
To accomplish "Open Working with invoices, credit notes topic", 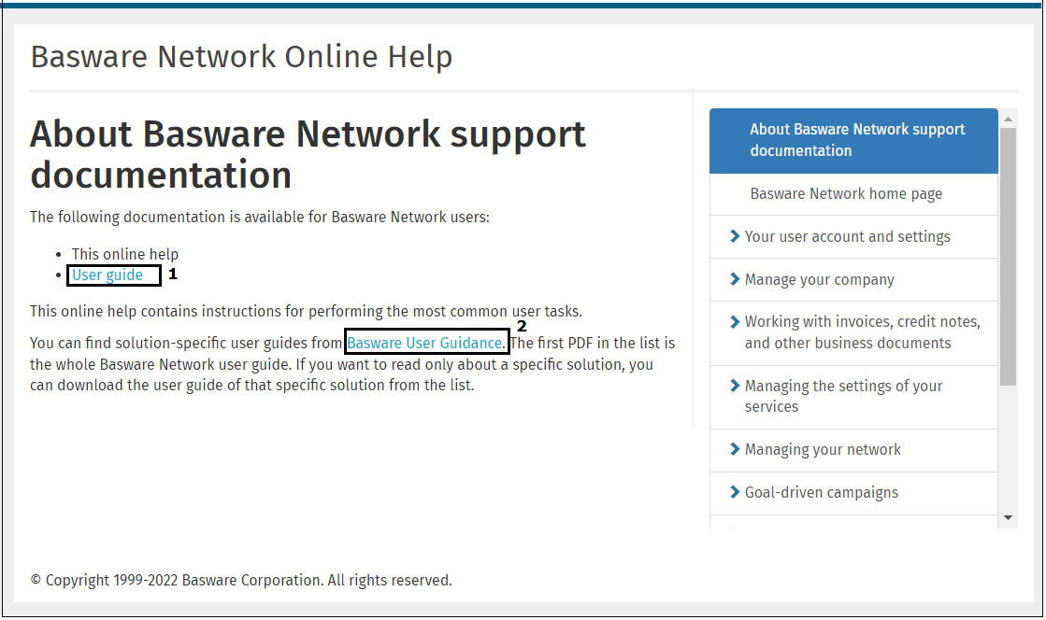I will click(x=863, y=332).
